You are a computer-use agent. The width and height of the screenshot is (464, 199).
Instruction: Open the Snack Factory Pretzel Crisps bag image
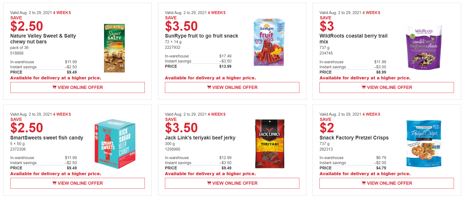click(424, 143)
